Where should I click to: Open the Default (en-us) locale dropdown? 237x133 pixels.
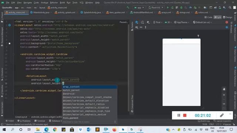(203, 22)
